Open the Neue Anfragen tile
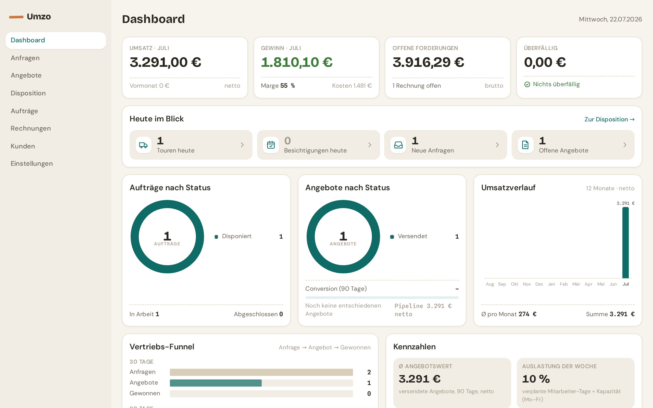The height and width of the screenshot is (408, 653). 446,145
